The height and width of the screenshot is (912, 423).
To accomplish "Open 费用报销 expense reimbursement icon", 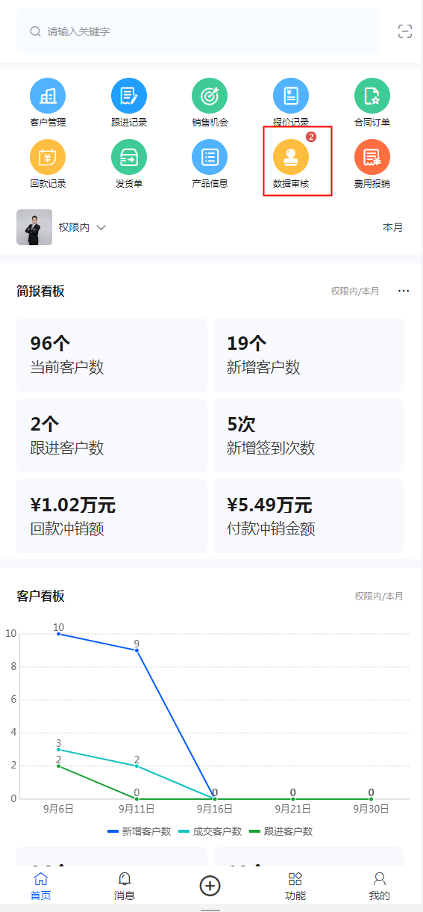I will coord(372,157).
